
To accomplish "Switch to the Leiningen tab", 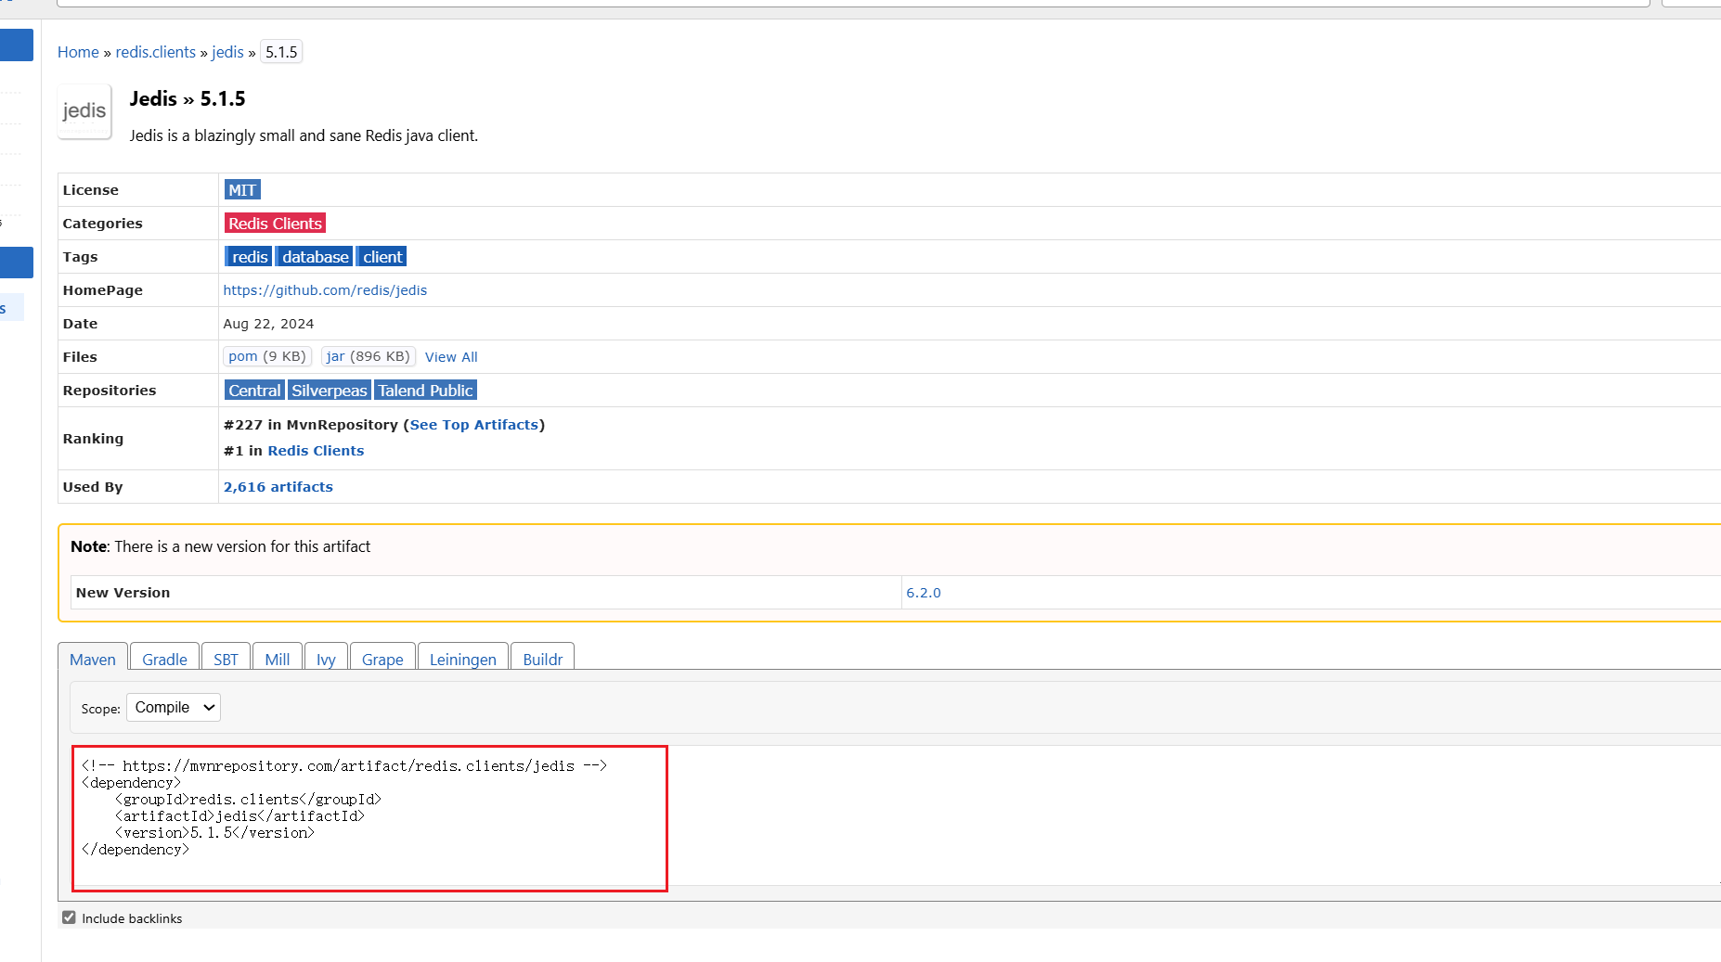I will [x=462, y=658].
